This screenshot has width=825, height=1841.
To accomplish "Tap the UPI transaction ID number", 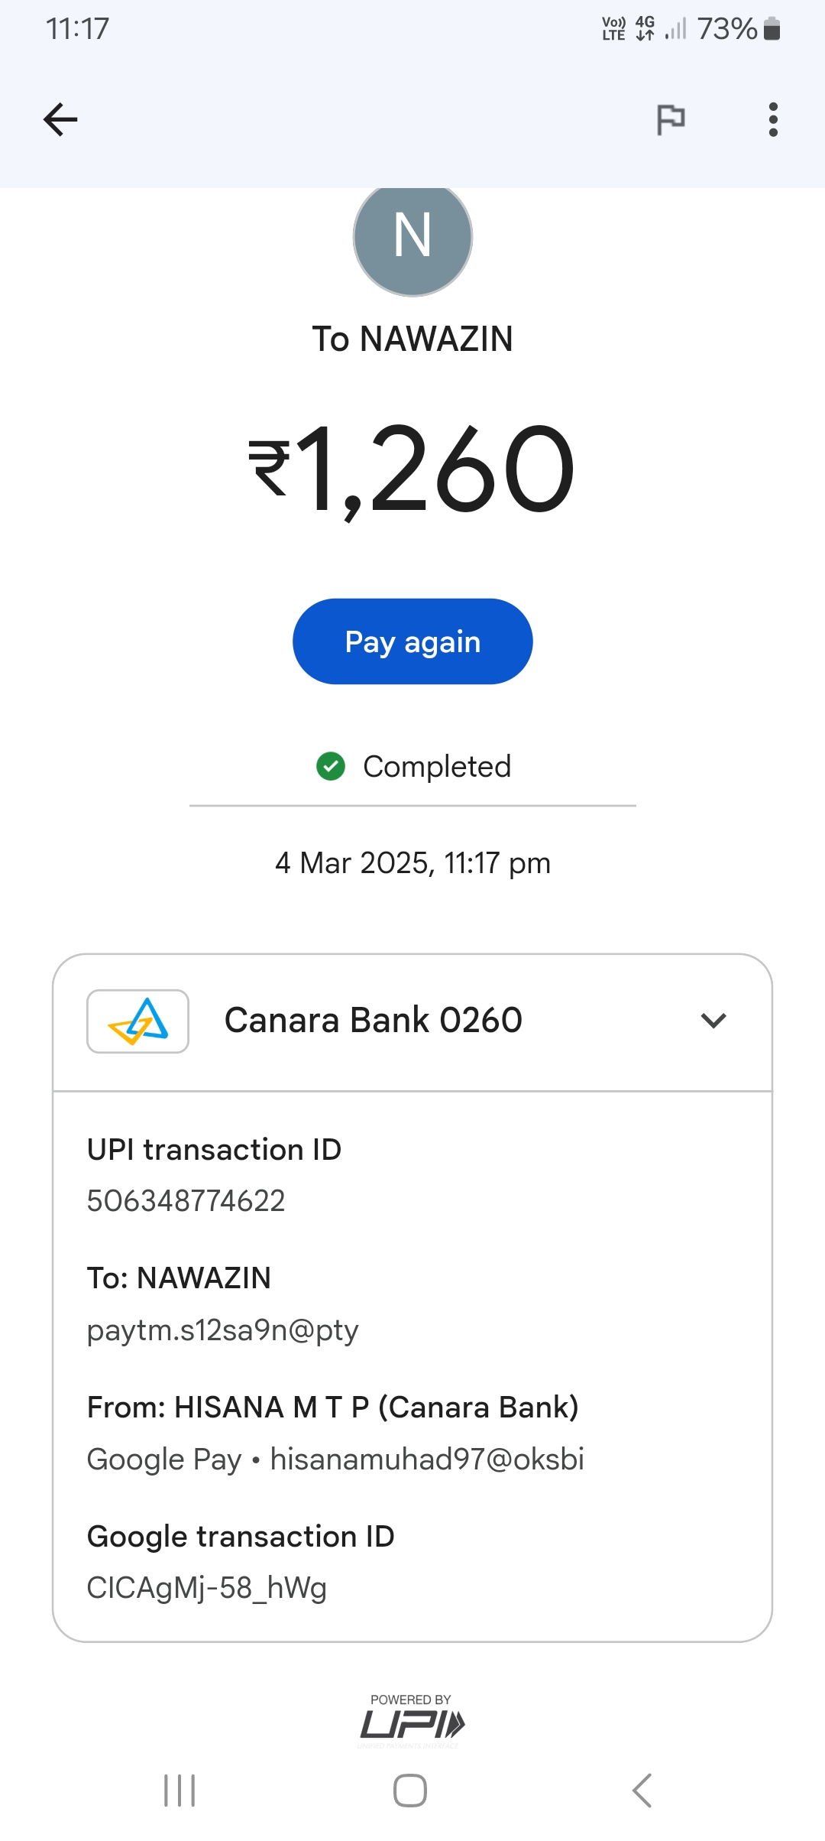I will pos(186,1201).
